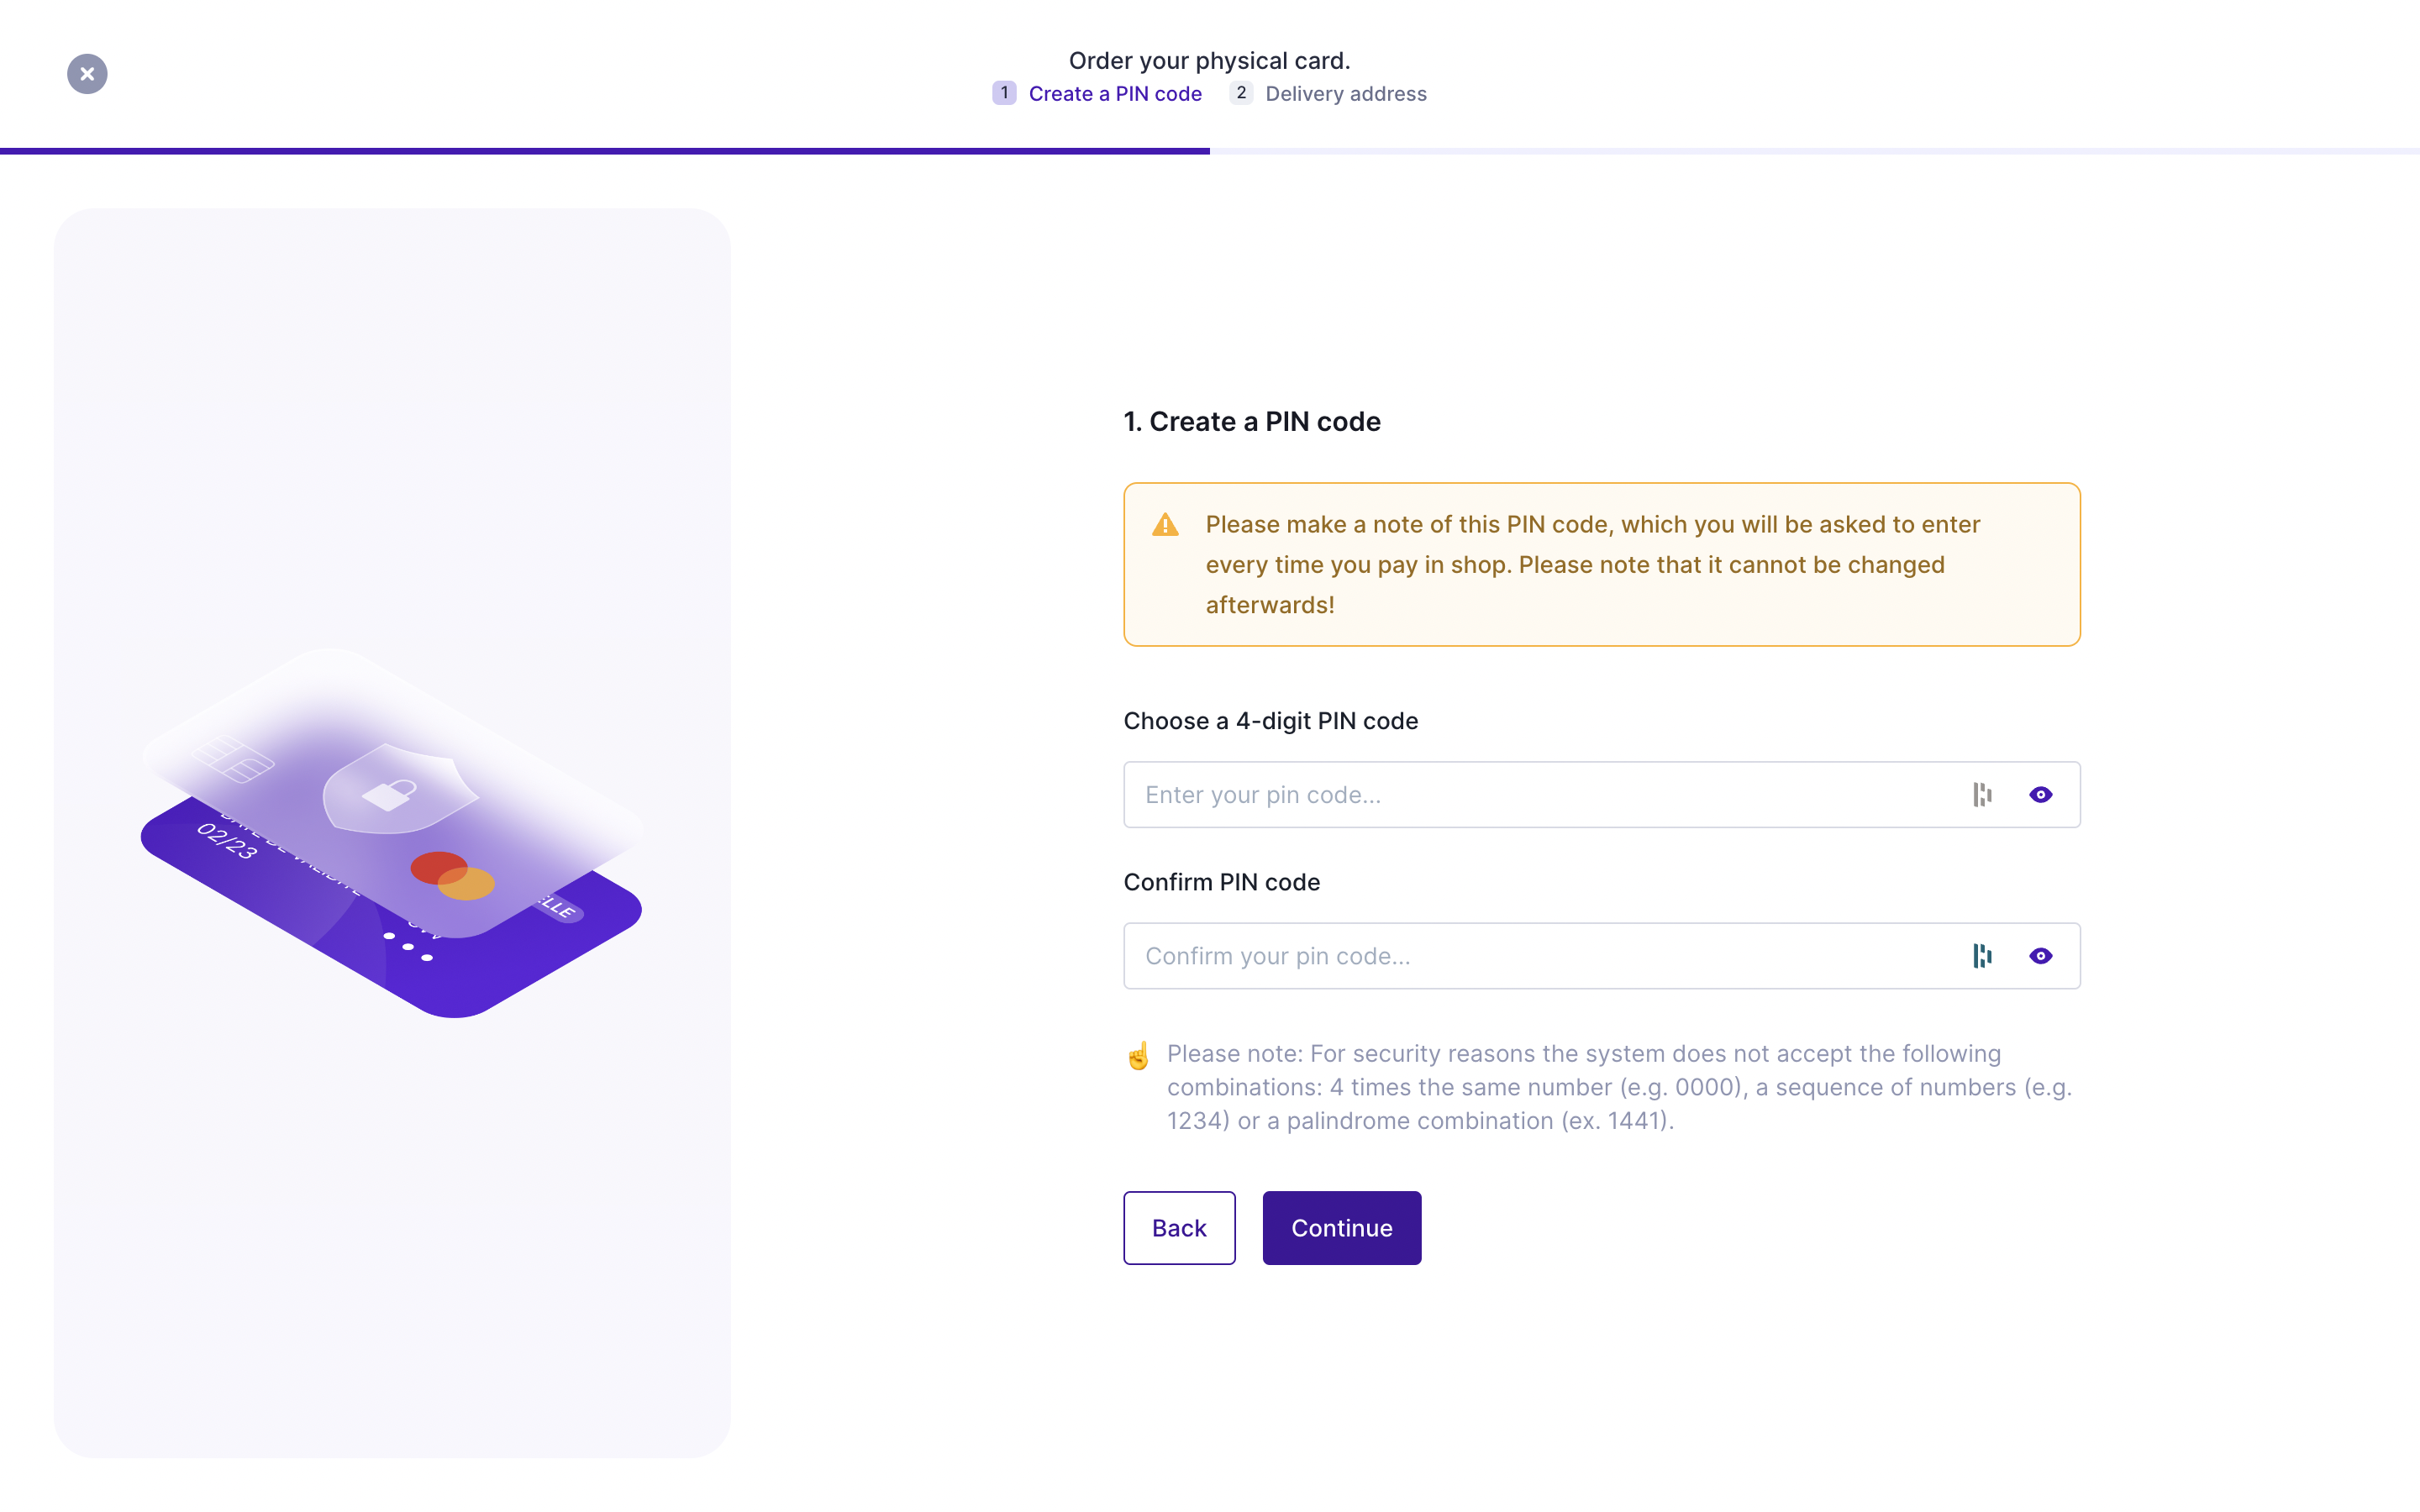
Task: Open the Delivery address step
Action: coord(1345,93)
